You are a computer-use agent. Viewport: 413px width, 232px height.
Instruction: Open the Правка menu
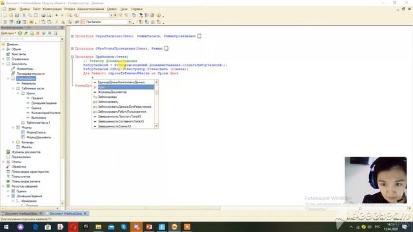coord(25,9)
